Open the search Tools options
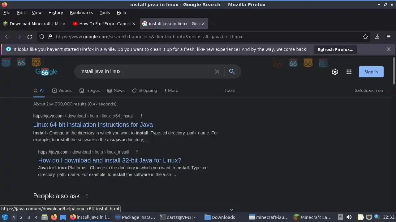The image size is (396, 222). [x=230, y=90]
